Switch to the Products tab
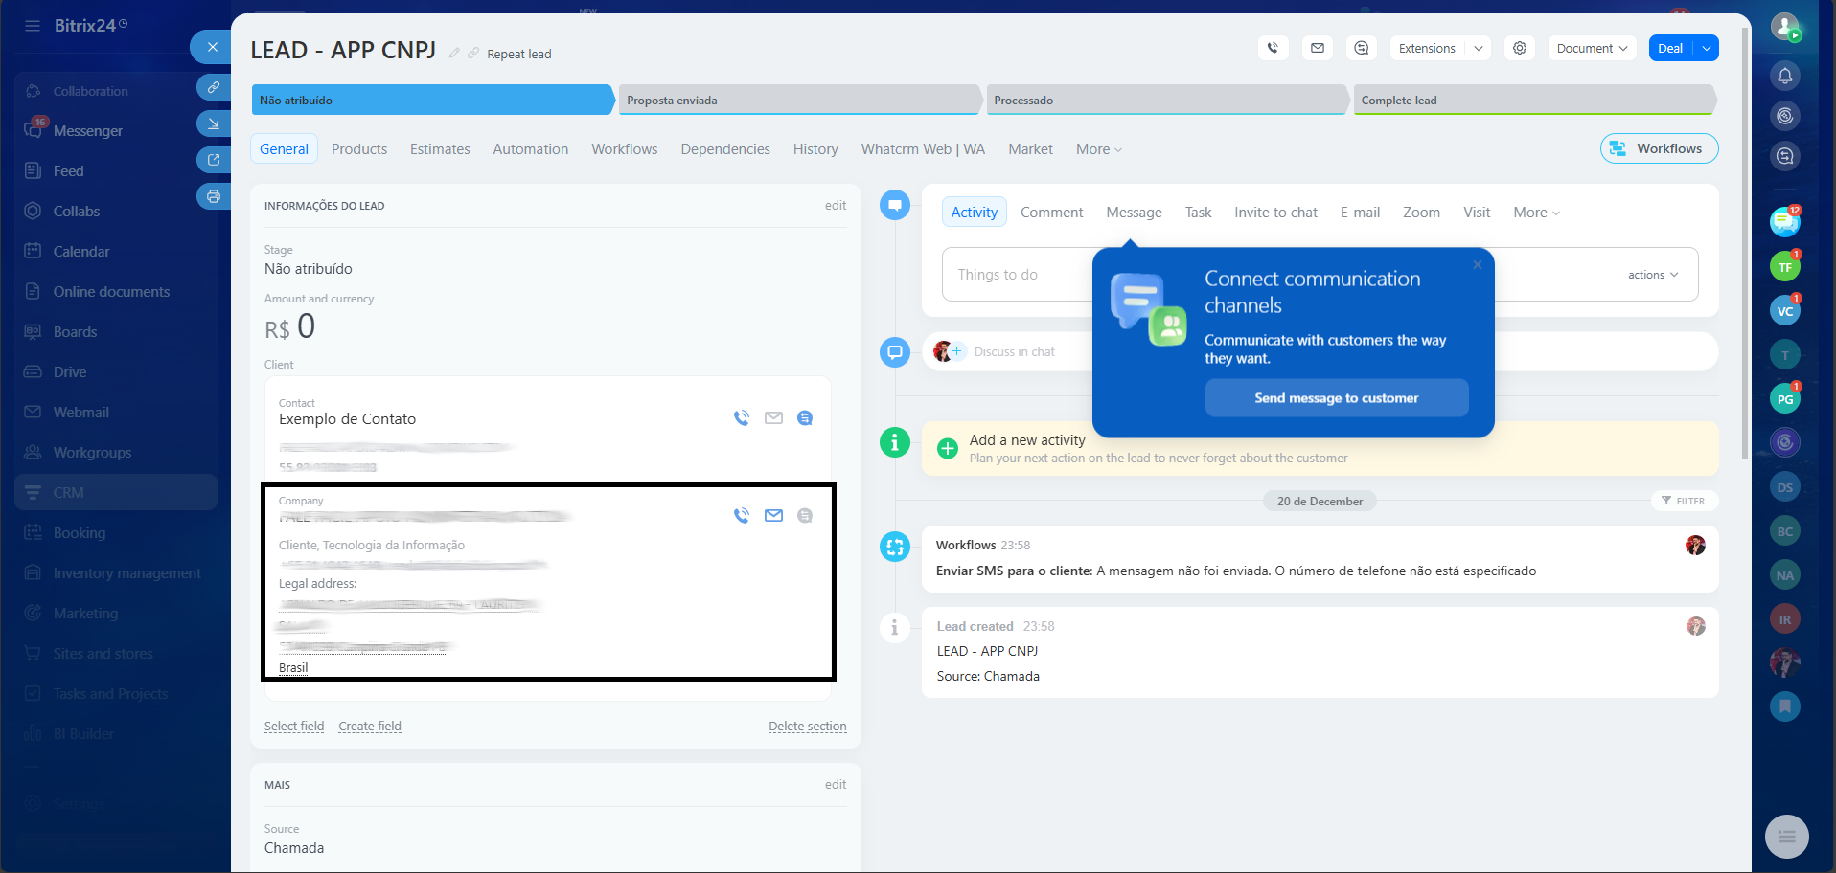 (359, 149)
